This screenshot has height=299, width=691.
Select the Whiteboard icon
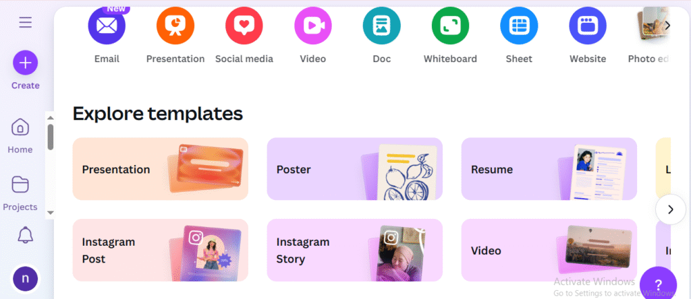(450, 26)
